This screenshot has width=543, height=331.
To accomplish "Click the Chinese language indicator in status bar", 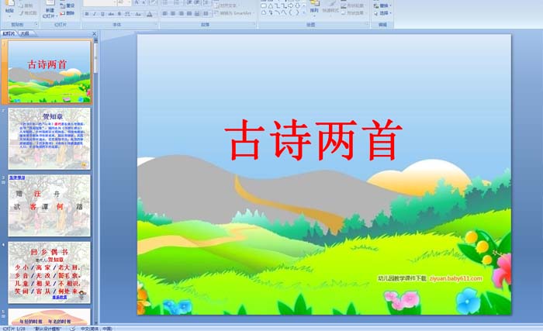I will pyautogui.click(x=96, y=328).
